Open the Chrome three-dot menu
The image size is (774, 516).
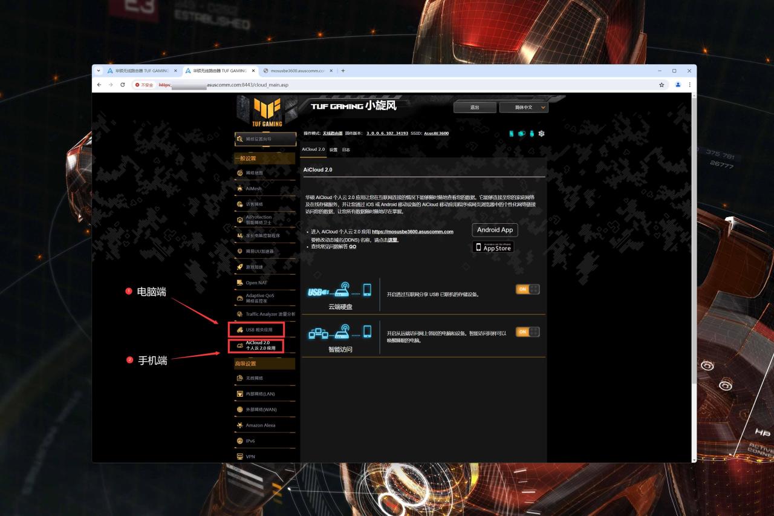[x=689, y=85]
